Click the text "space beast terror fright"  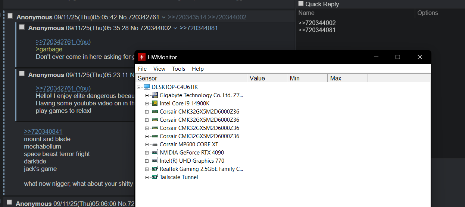pos(57,154)
